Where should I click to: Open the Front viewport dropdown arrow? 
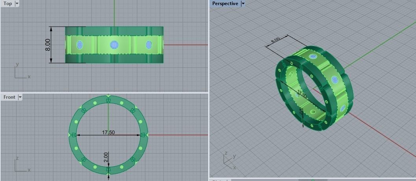click(20, 97)
